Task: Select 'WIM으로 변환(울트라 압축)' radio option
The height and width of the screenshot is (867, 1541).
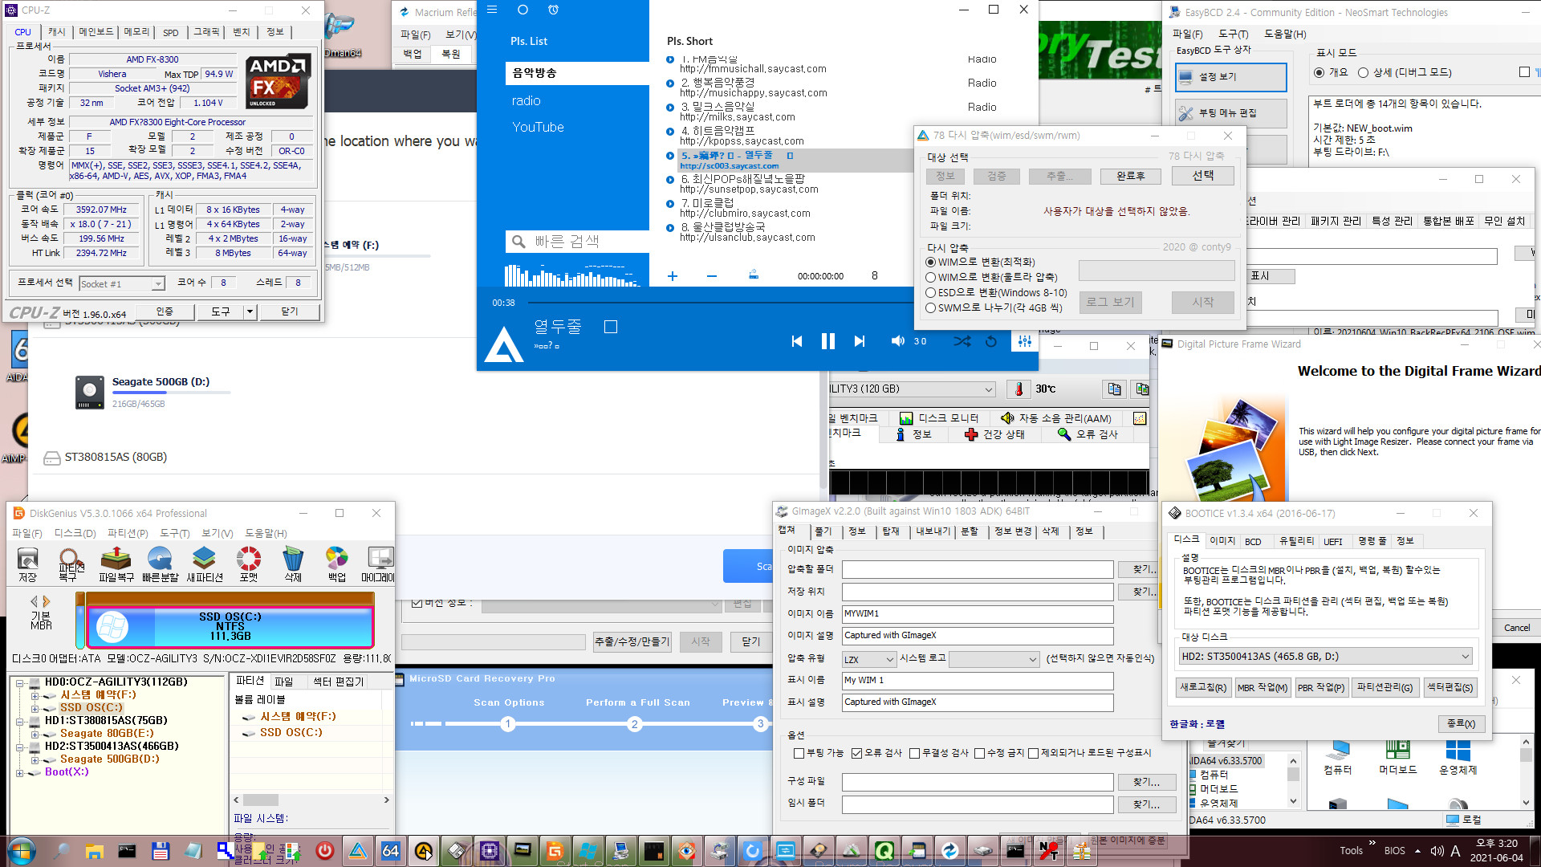Action: pos(992,277)
